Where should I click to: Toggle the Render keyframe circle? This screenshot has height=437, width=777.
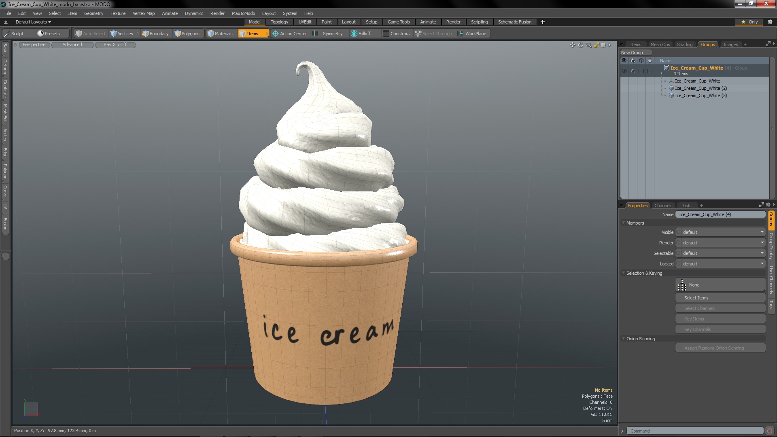[x=679, y=243]
